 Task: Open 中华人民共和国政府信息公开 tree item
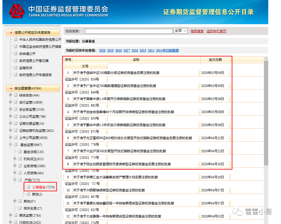coord(40,39)
